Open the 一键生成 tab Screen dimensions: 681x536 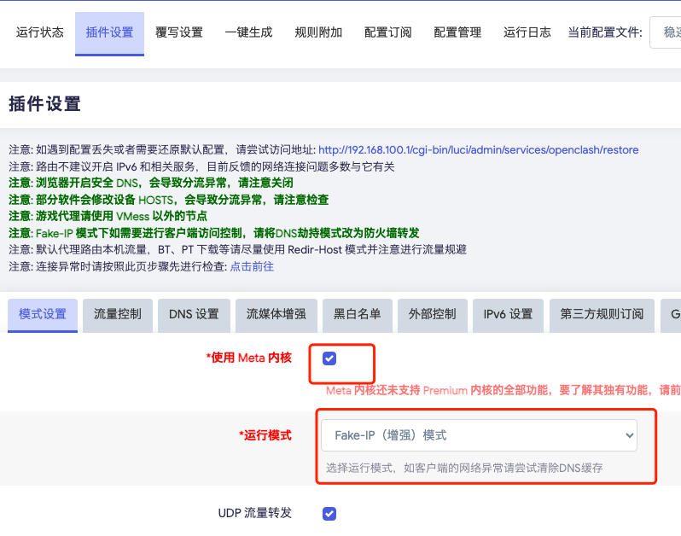click(x=248, y=32)
